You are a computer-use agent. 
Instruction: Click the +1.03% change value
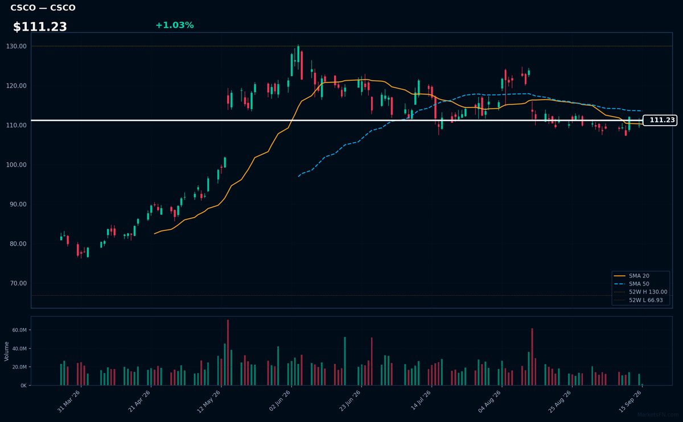[174, 25]
